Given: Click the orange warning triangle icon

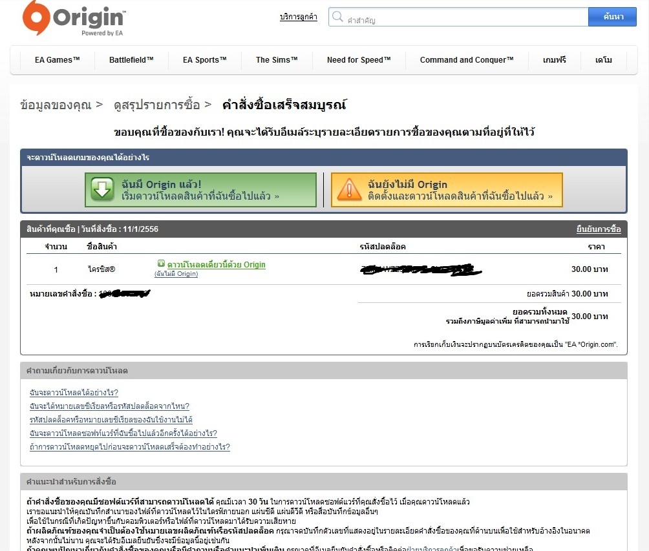Looking at the screenshot, I should [x=349, y=190].
